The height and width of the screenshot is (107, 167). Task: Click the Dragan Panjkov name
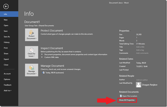(x=150, y=85)
